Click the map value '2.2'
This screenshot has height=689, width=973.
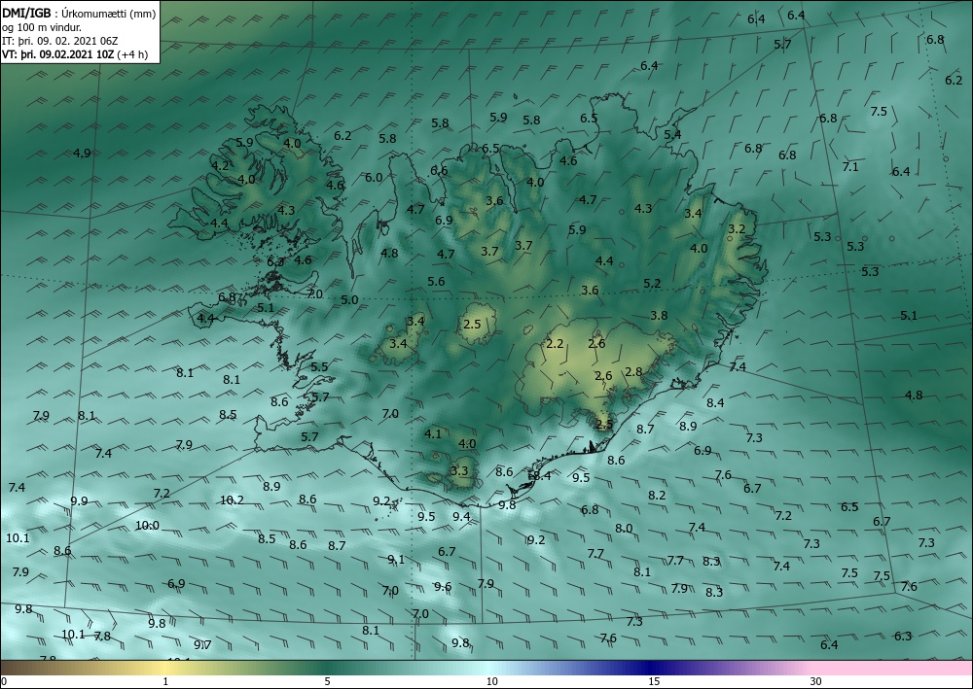[555, 343]
